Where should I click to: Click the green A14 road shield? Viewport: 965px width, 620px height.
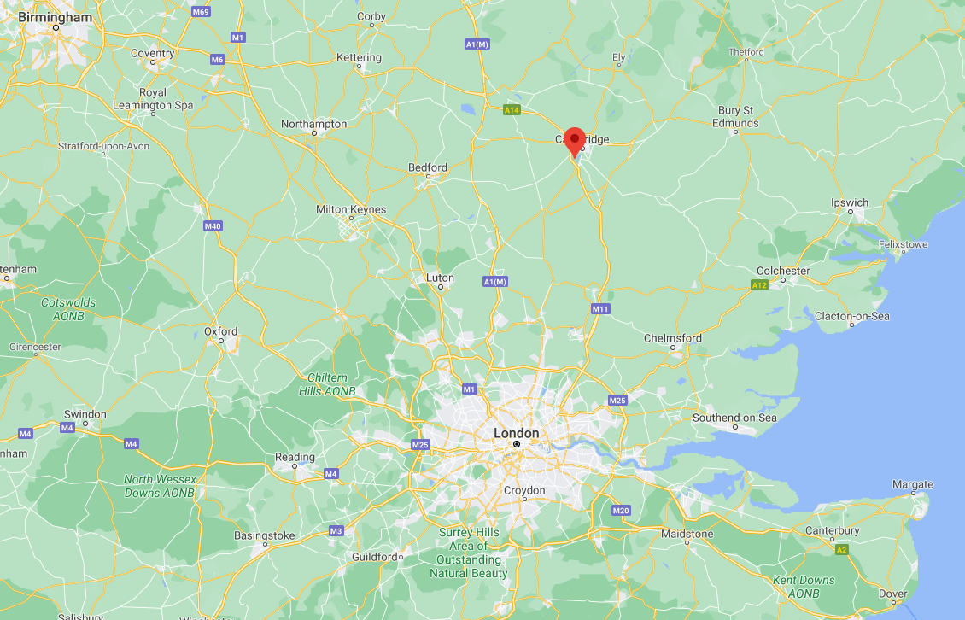tap(512, 110)
